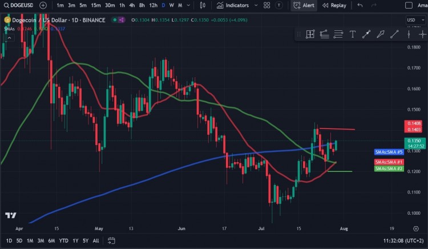Select the Text tool
The image size is (428, 249).
pos(353,34)
